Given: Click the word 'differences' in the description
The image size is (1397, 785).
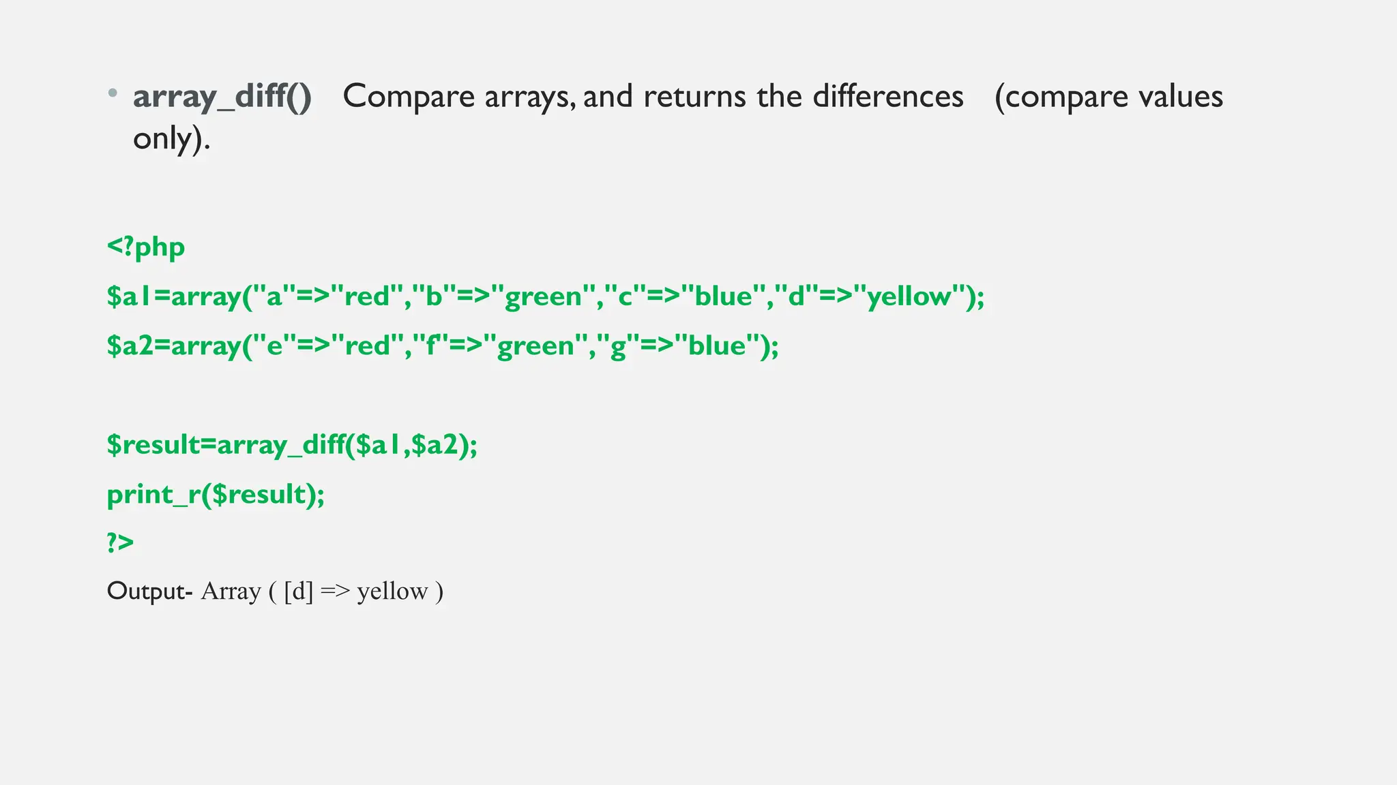Looking at the screenshot, I should coord(887,96).
